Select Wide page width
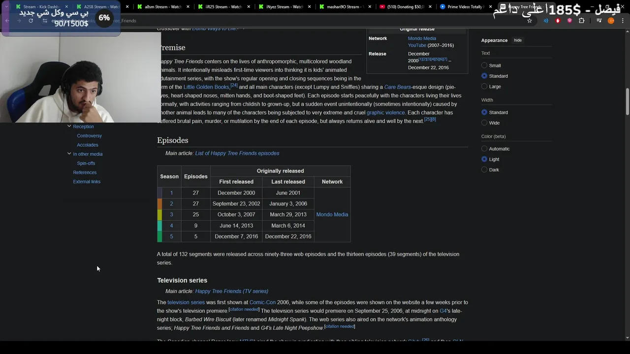 [484, 123]
